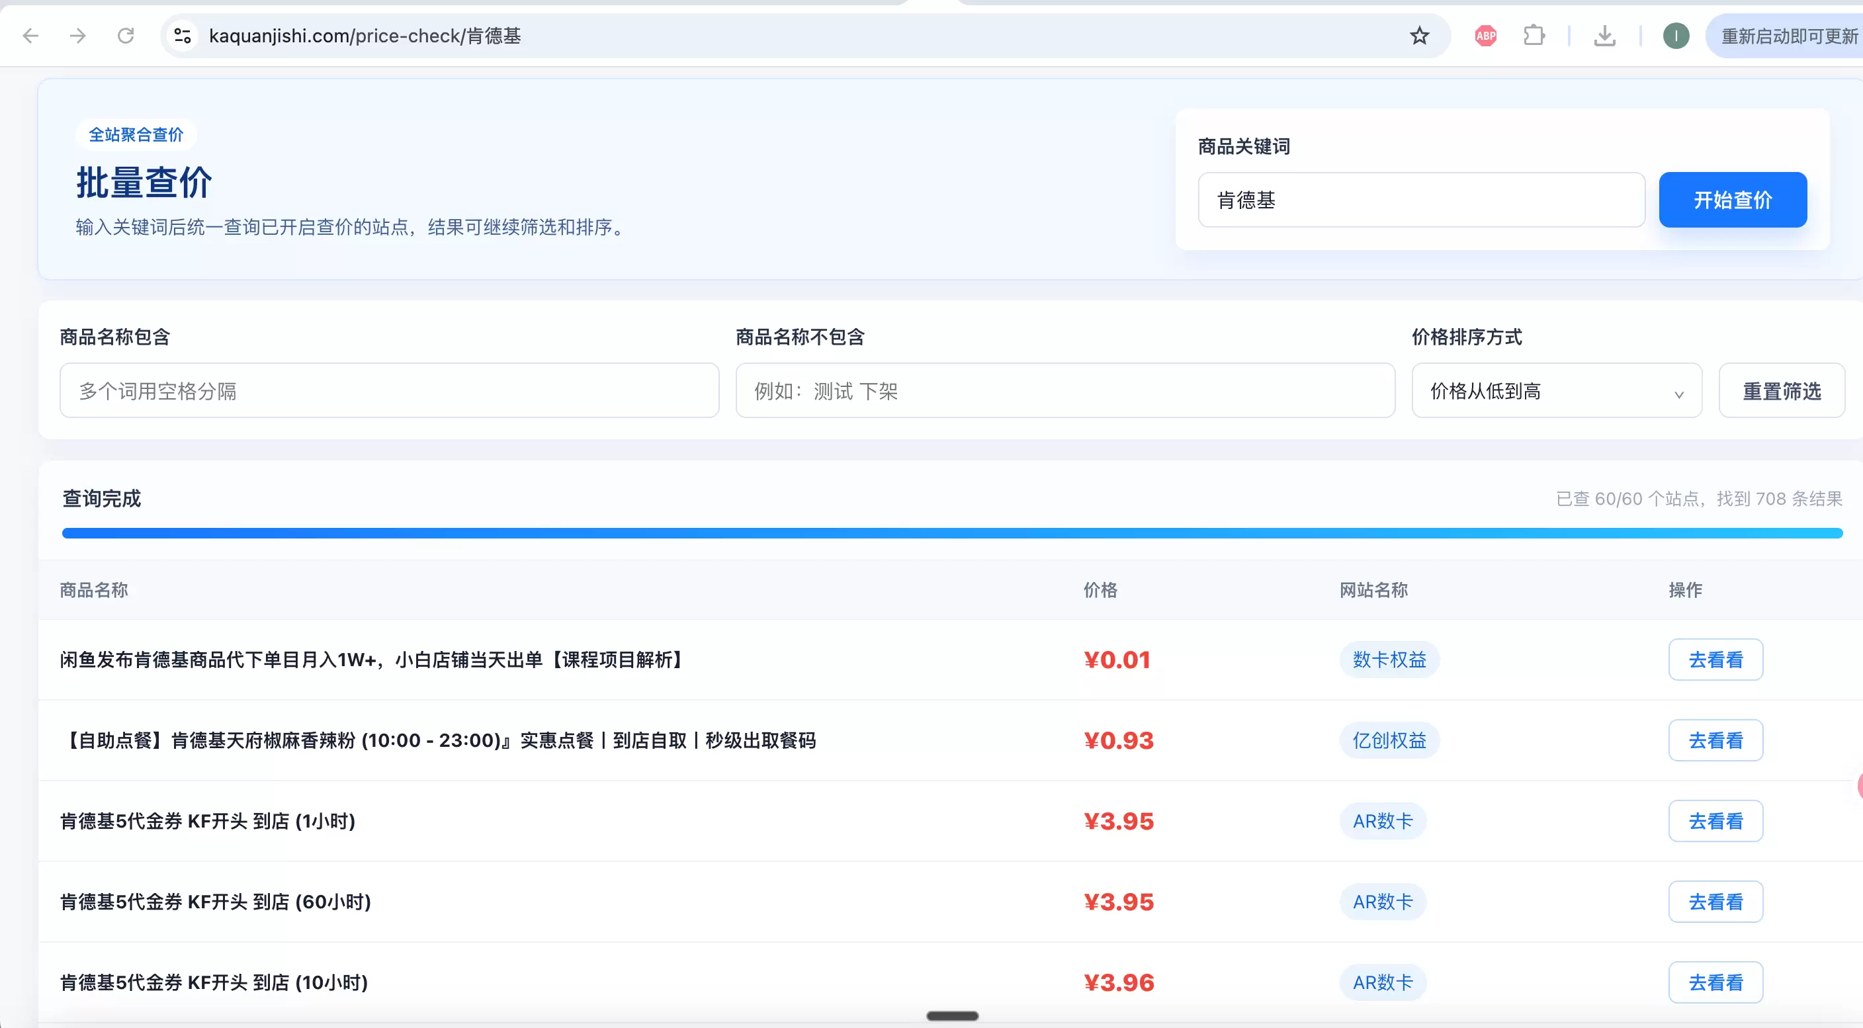The image size is (1863, 1028).
Task: Click the 重置筛选 button
Action: tap(1781, 390)
